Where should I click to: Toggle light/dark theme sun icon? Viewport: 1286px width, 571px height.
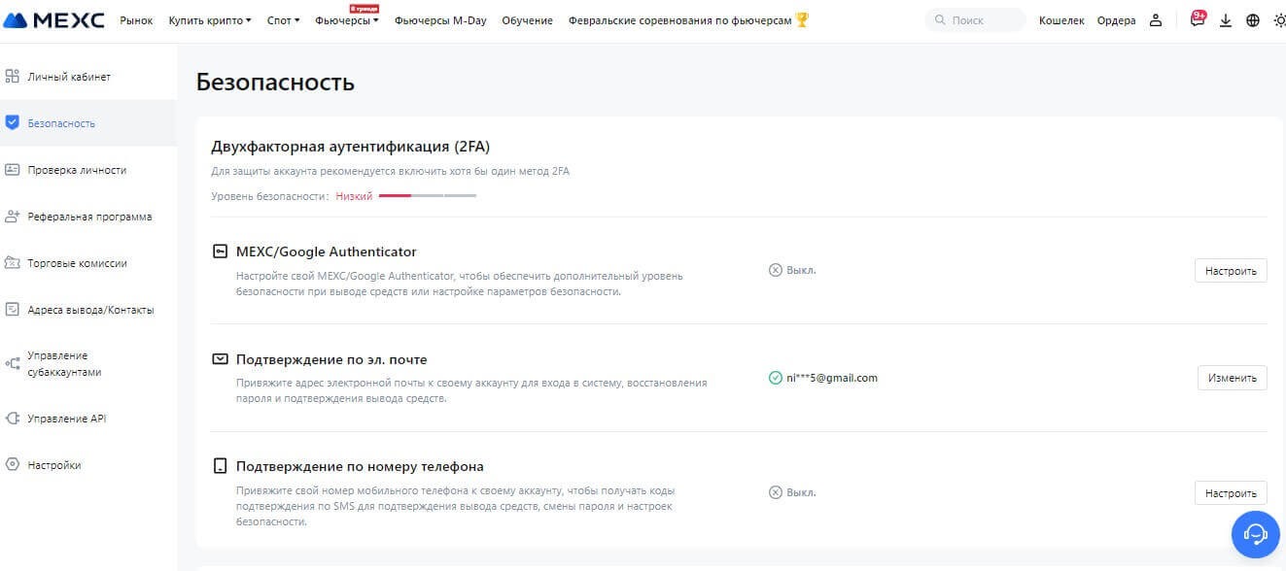coord(1278,20)
